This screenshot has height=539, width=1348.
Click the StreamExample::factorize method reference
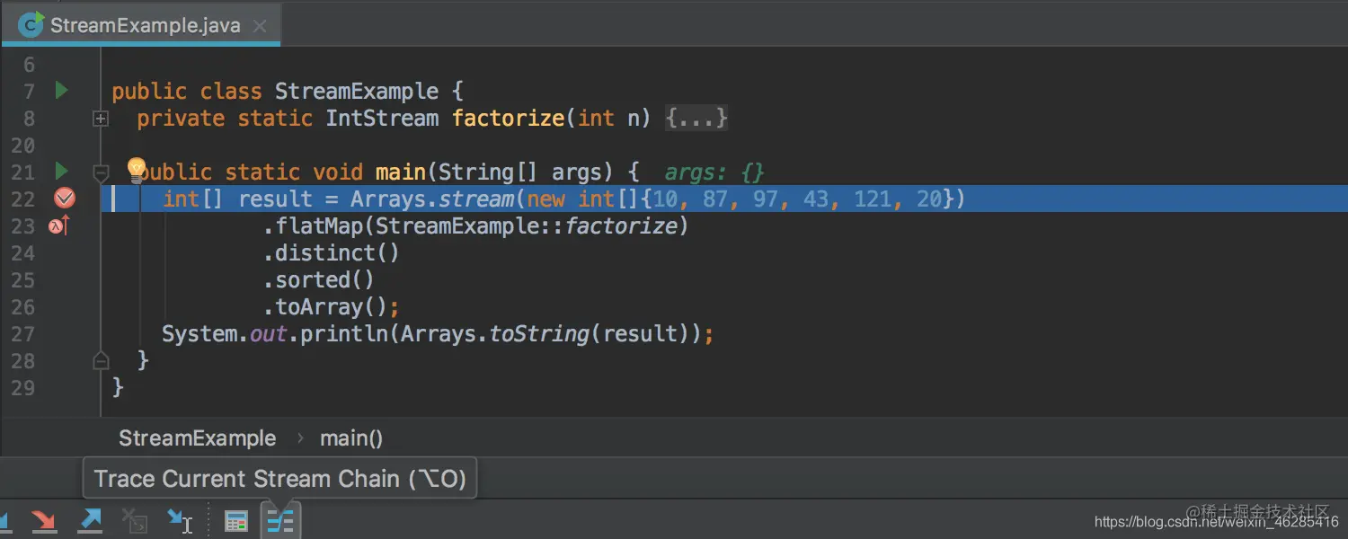coord(526,225)
